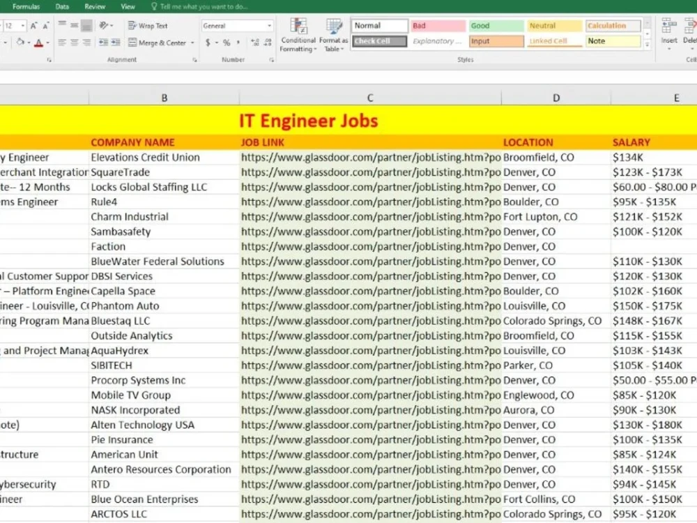Increase font size with the larger A icon
This screenshot has height=523, width=697.
coord(33,26)
